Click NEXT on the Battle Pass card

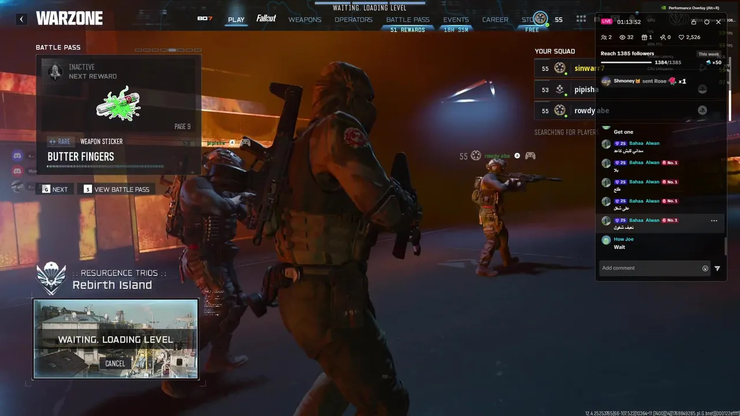pyautogui.click(x=55, y=189)
